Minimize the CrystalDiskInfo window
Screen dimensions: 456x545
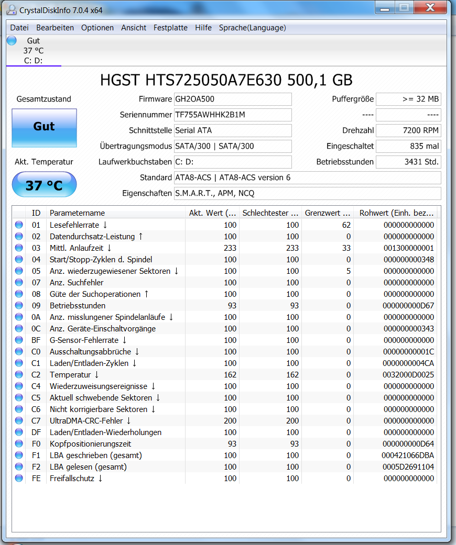coord(385,8)
